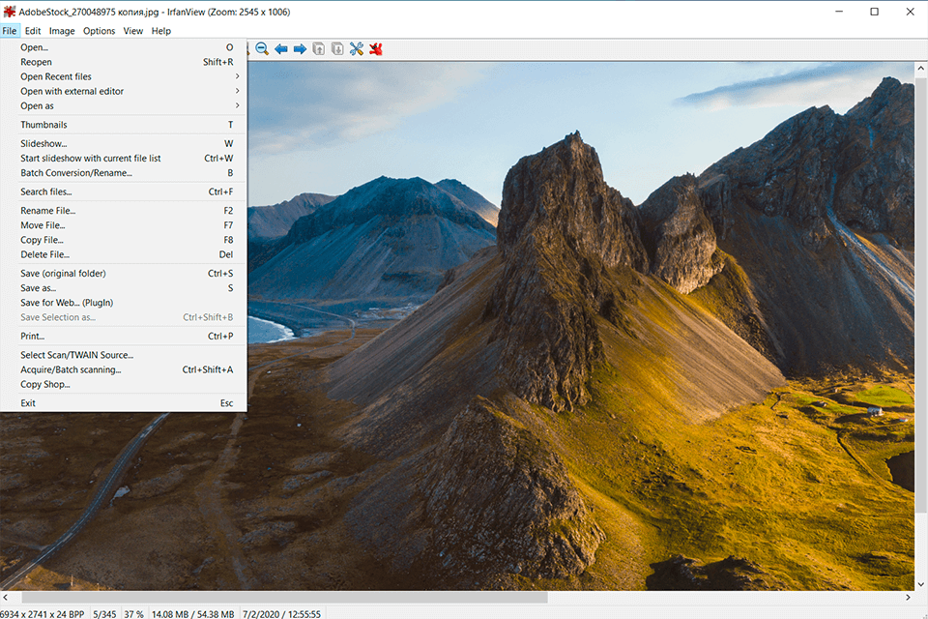
Task: Open the Edit menu
Action: (x=33, y=31)
